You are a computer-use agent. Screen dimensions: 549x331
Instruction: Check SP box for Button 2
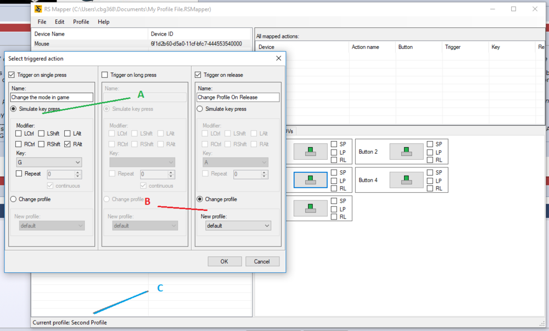(x=430, y=144)
